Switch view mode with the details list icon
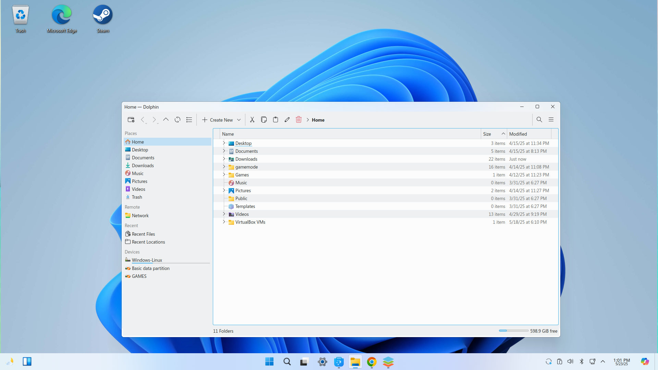This screenshot has height=370, width=658. click(x=189, y=120)
